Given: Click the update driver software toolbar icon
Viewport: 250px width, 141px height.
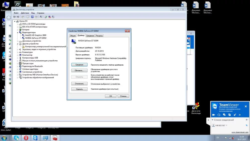Looking at the screenshot, I should point(46,17).
